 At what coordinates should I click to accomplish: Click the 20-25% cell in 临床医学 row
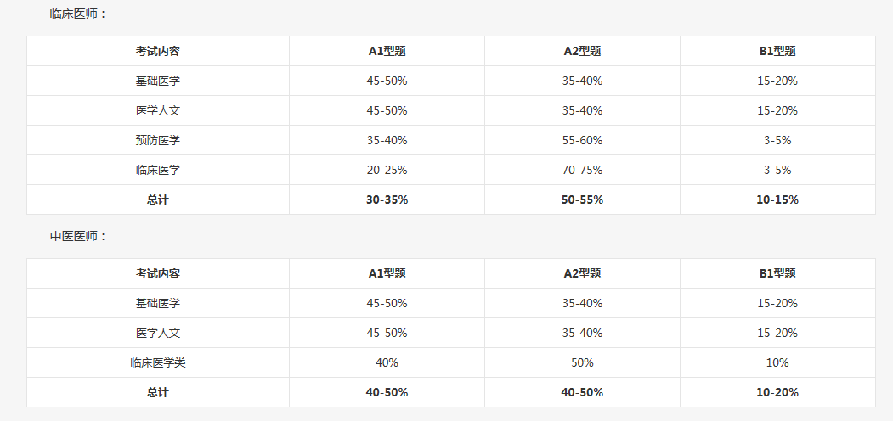pyautogui.click(x=387, y=170)
